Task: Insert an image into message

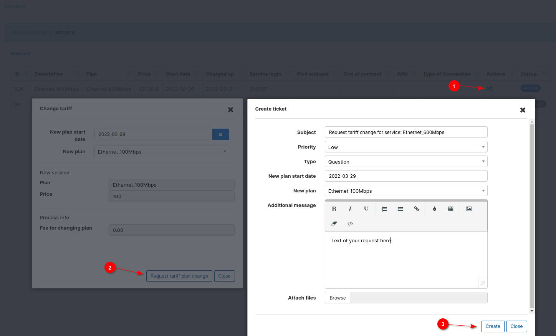Action: (469, 209)
